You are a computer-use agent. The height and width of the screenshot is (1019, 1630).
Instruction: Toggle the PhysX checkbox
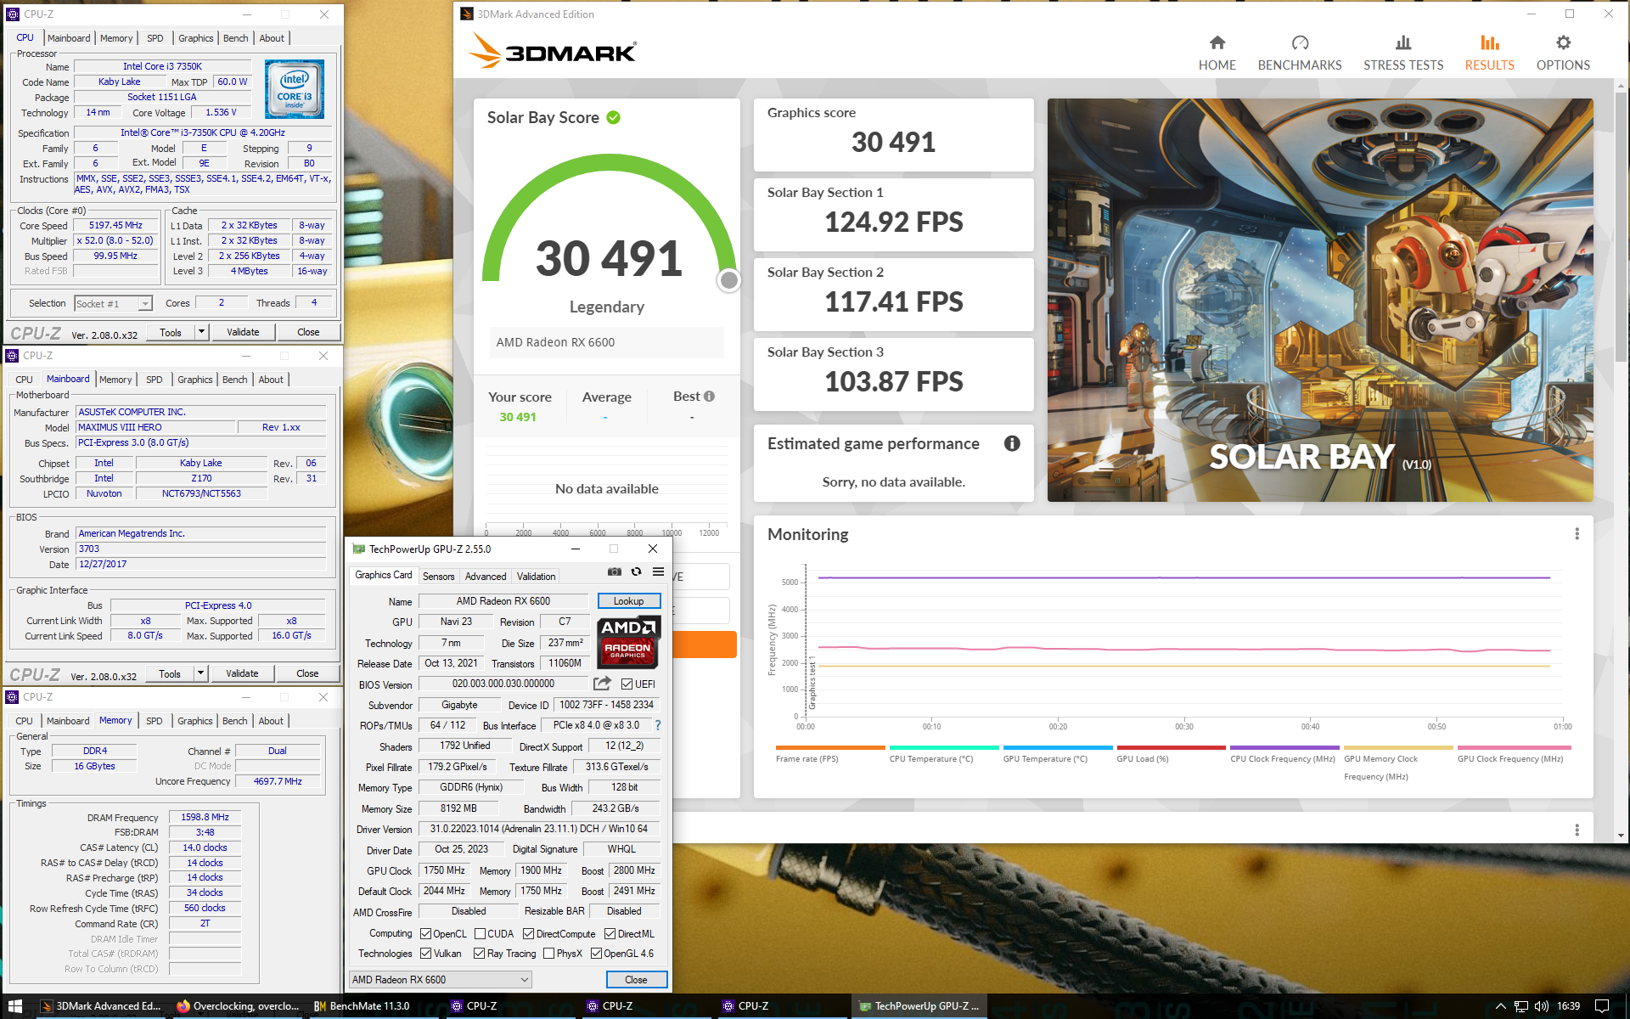(x=549, y=954)
